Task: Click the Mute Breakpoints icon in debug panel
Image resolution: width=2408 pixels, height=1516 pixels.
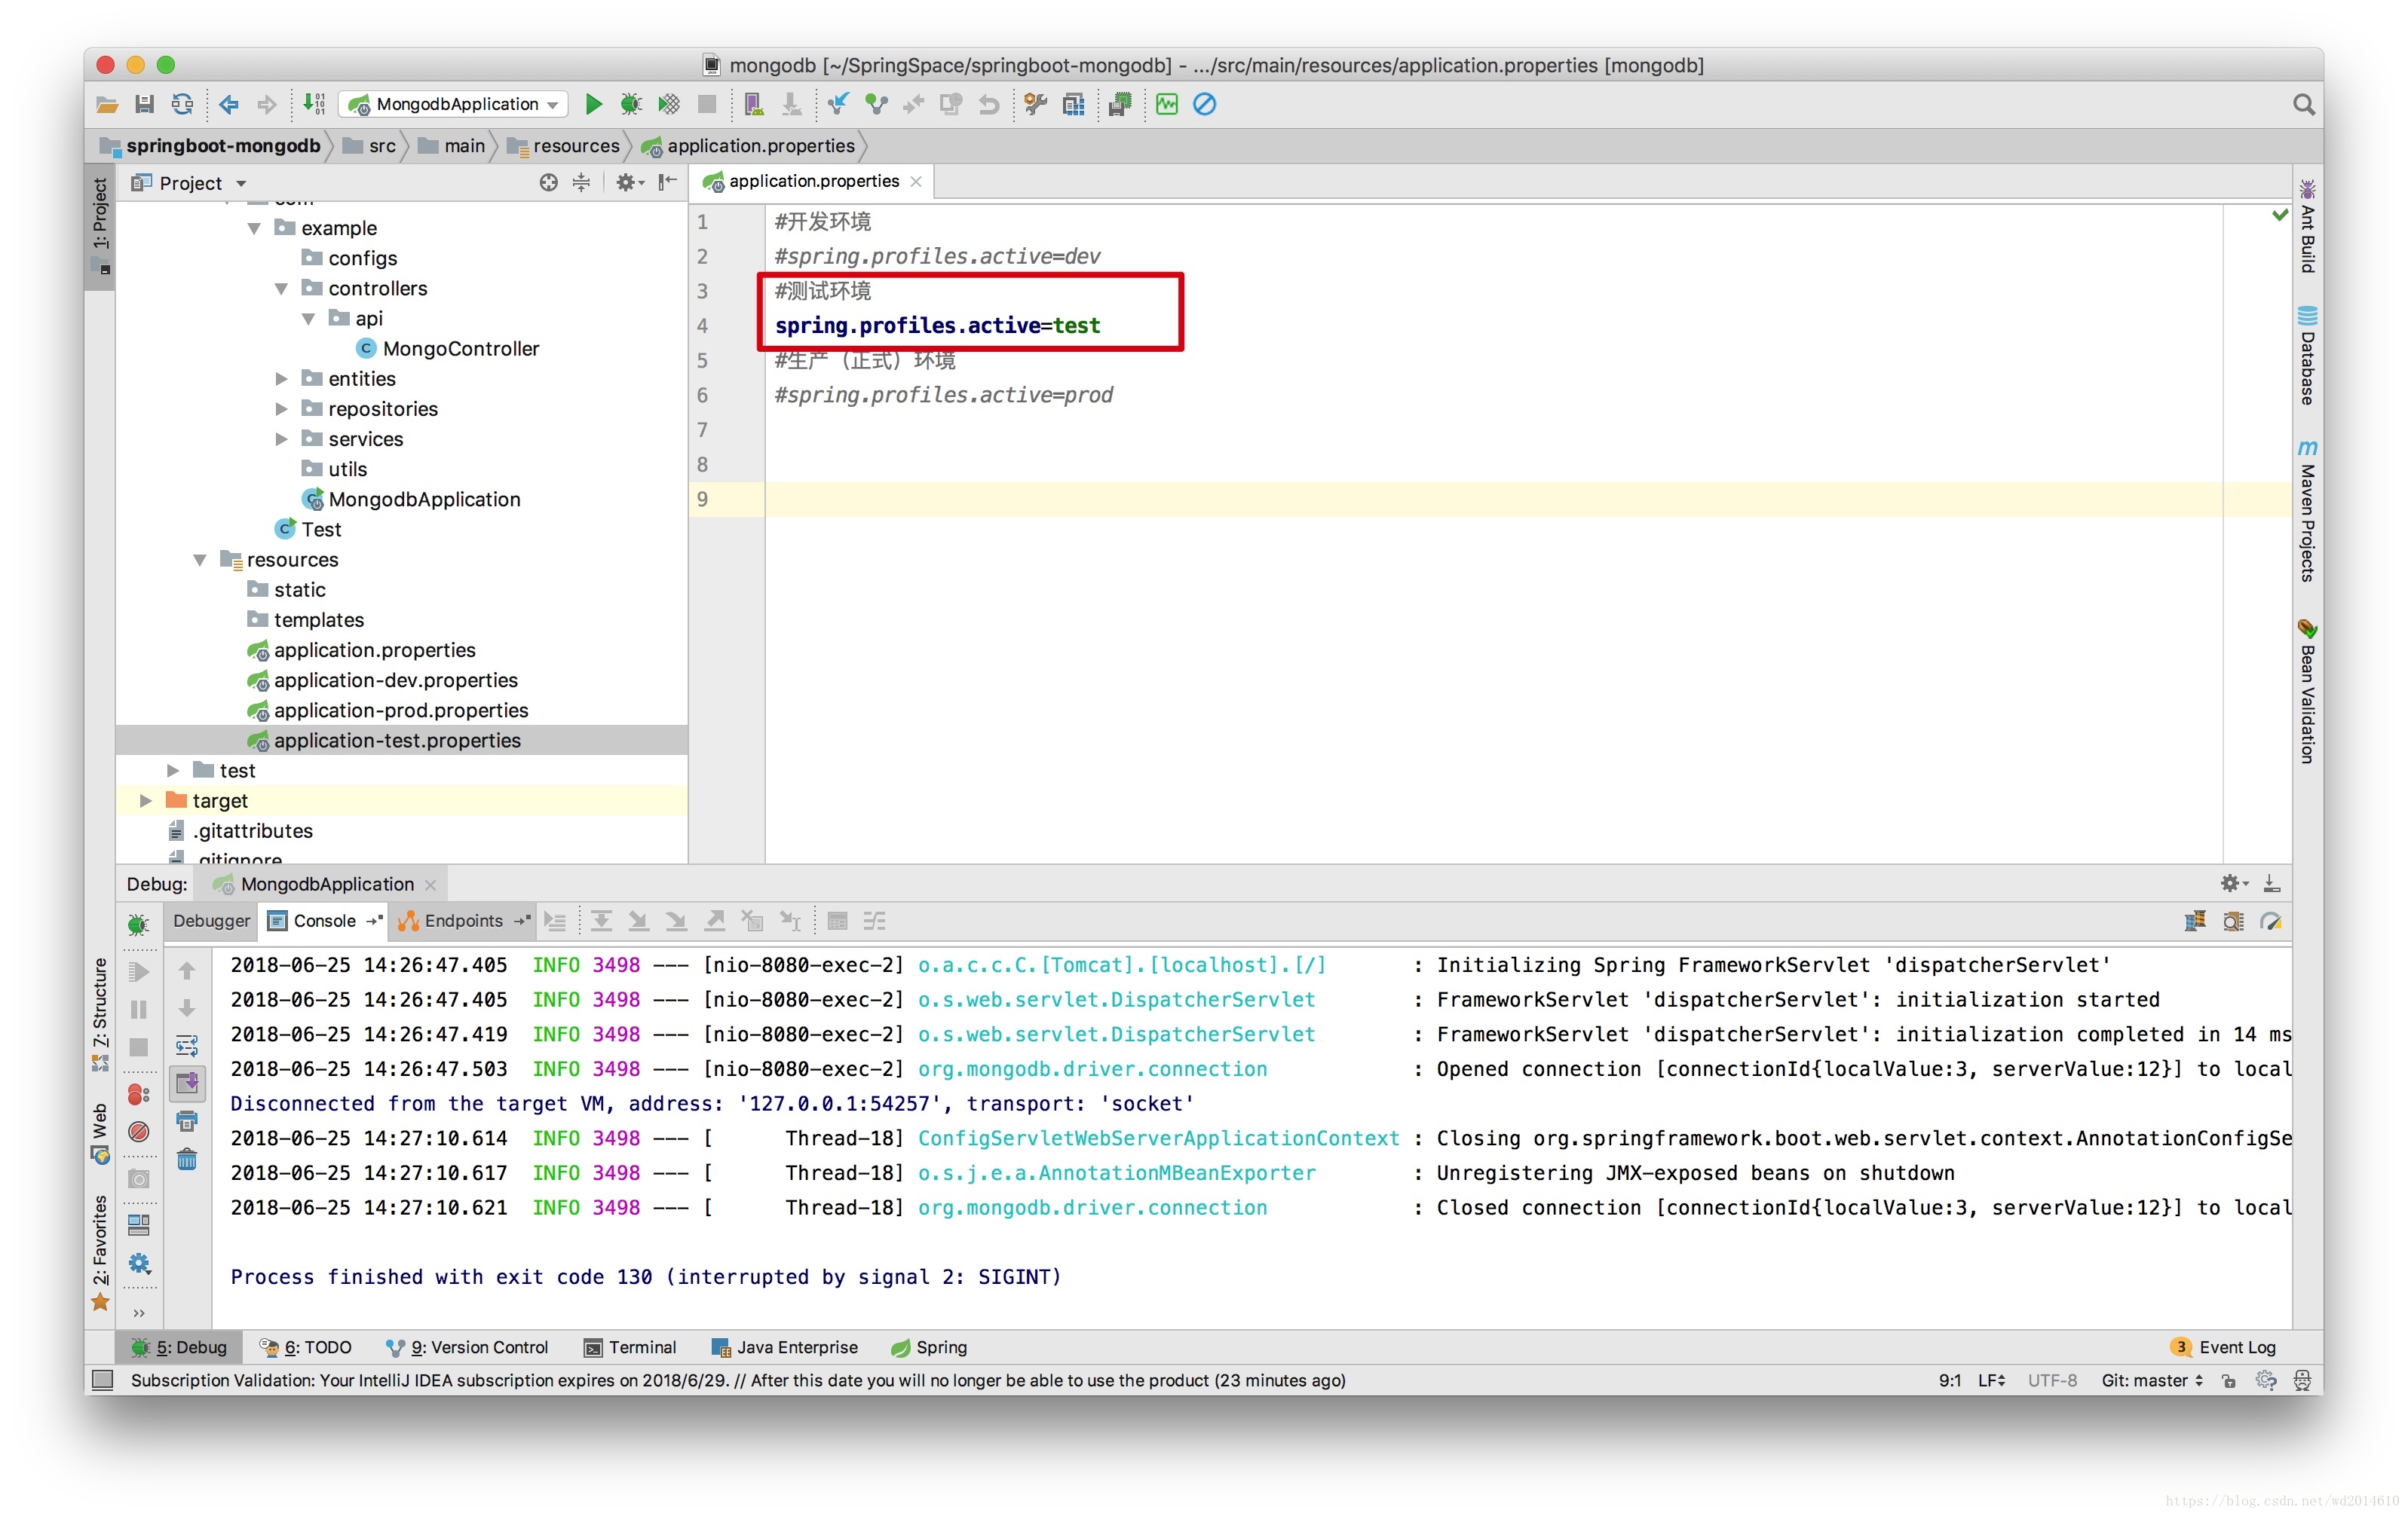Action: 139,1131
